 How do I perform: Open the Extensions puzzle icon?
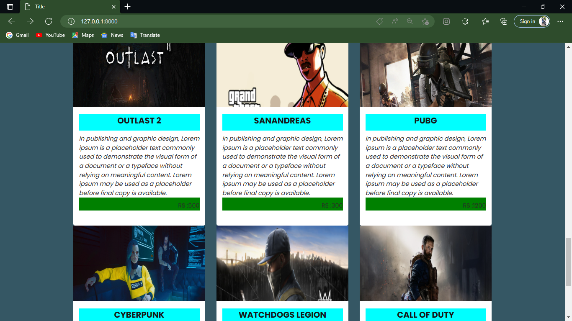(x=465, y=21)
